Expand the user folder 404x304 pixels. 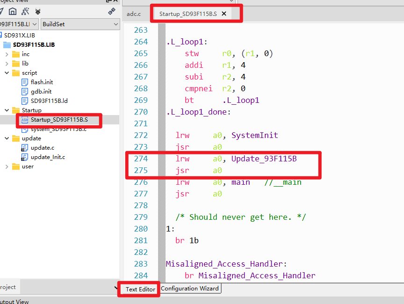point(7,166)
